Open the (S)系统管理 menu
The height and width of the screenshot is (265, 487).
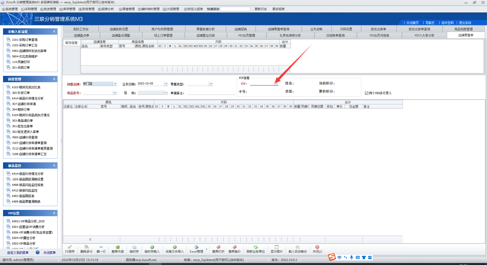point(10,9)
